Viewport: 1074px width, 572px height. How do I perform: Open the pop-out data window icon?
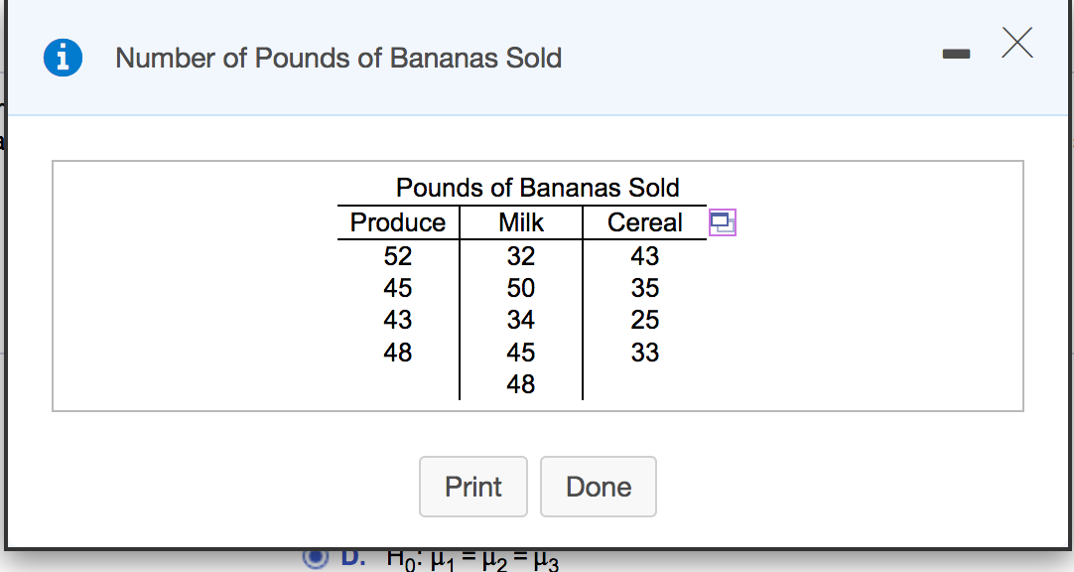pos(722,222)
